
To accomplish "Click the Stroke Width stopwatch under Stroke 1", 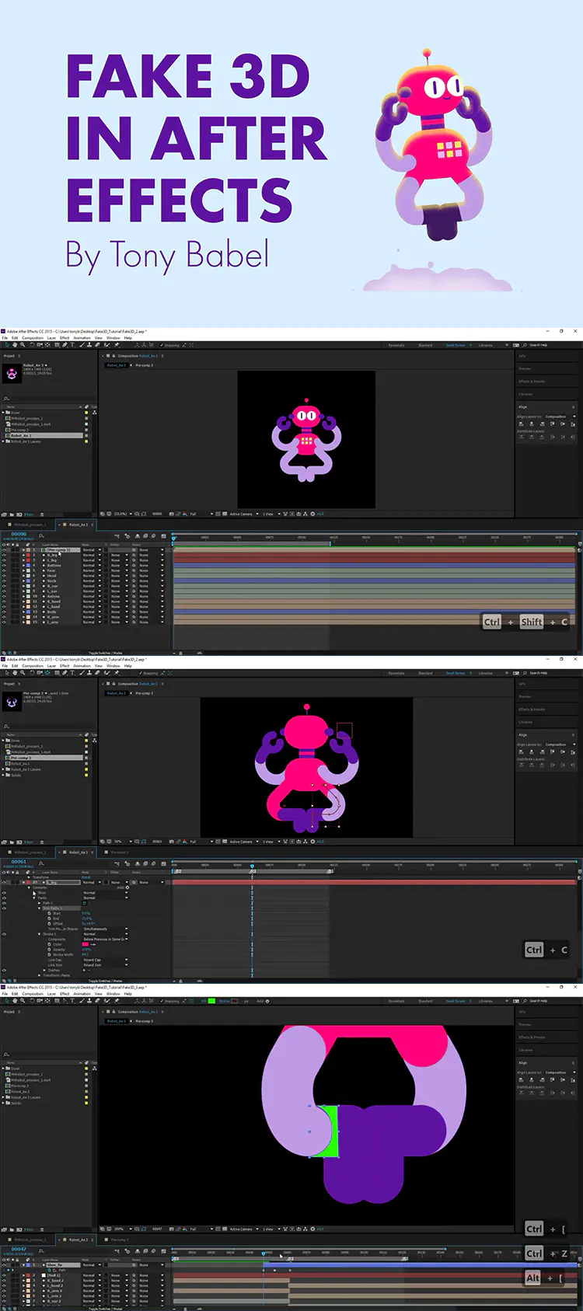I will click(x=49, y=954).
